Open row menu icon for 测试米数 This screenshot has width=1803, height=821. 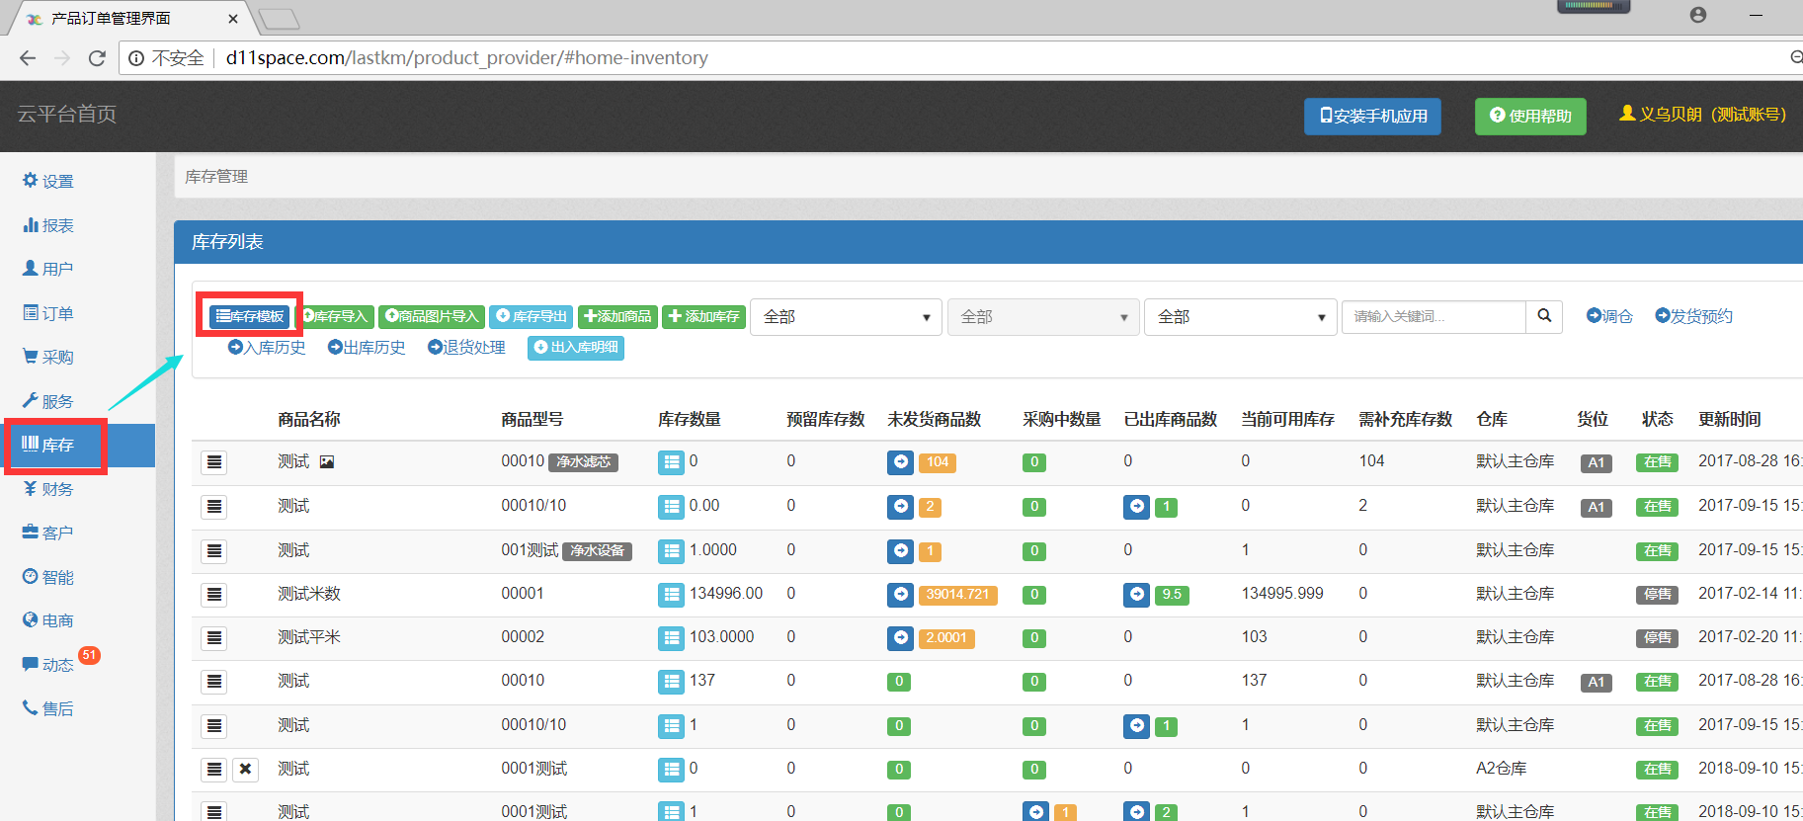point(214,595)
